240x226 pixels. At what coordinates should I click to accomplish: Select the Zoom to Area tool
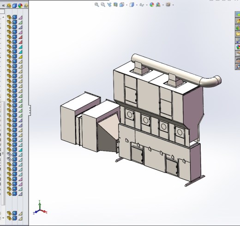[103, 5]
